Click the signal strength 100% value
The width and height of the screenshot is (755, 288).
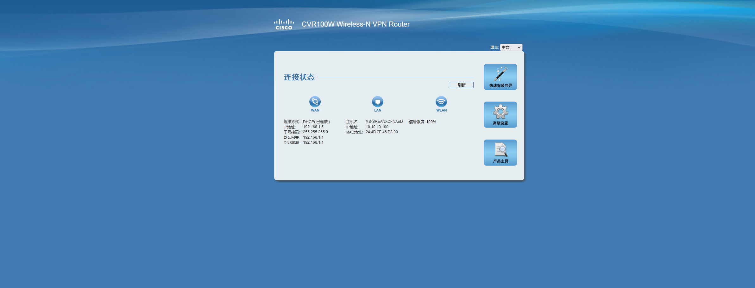click(431, 122)
